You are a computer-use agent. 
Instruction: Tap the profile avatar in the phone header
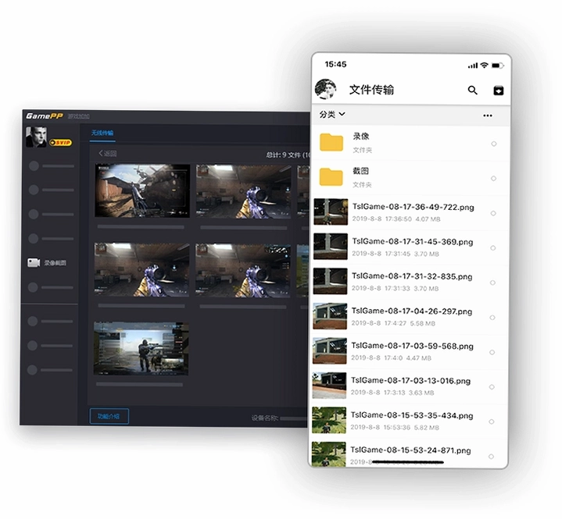[325, 89]
